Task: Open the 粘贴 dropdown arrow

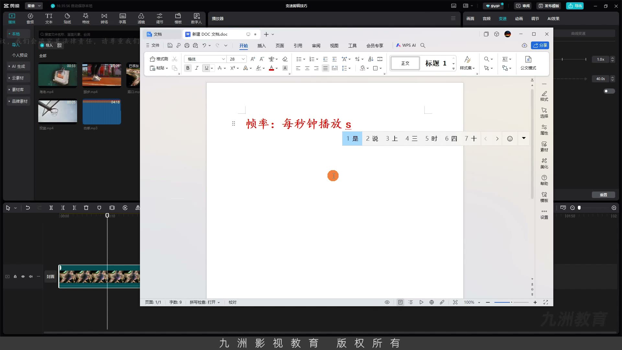Action: 167,68
